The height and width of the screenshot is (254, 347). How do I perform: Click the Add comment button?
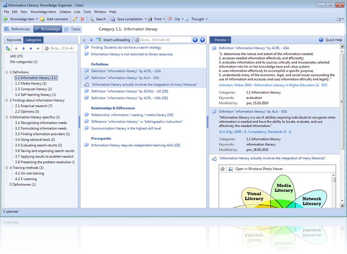(54, 19)
